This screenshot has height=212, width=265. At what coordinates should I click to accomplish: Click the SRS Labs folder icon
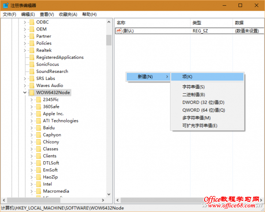pyautogui.click(x=32, y=79)
